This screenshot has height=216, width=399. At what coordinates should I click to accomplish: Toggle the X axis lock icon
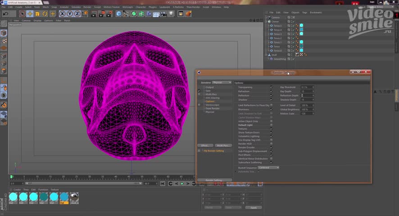[x=63, y=14]
